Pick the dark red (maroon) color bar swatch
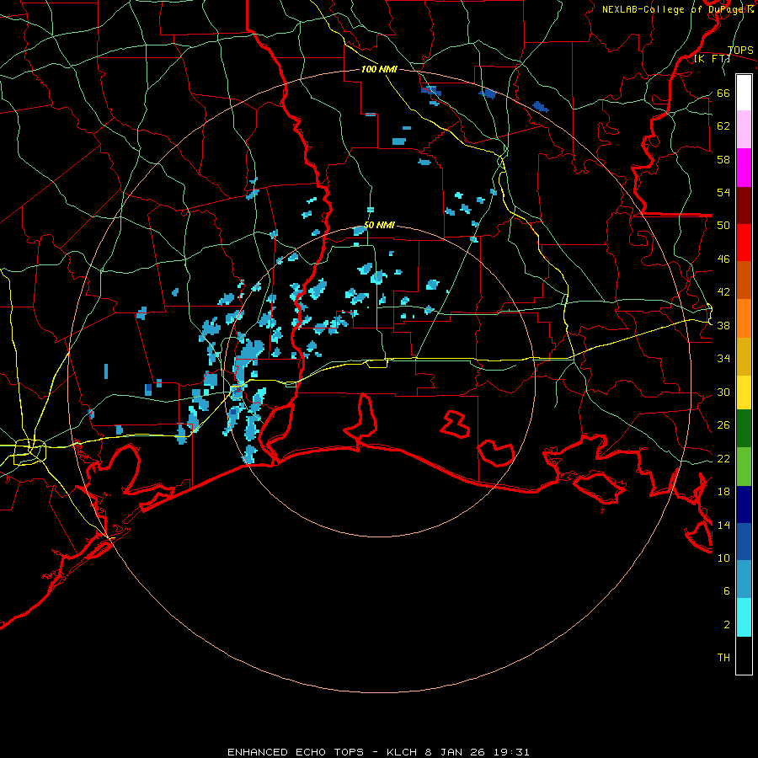 pos(744,206)
